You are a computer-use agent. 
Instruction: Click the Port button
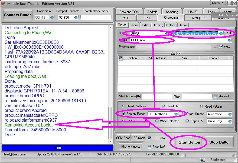click(228, 33)
